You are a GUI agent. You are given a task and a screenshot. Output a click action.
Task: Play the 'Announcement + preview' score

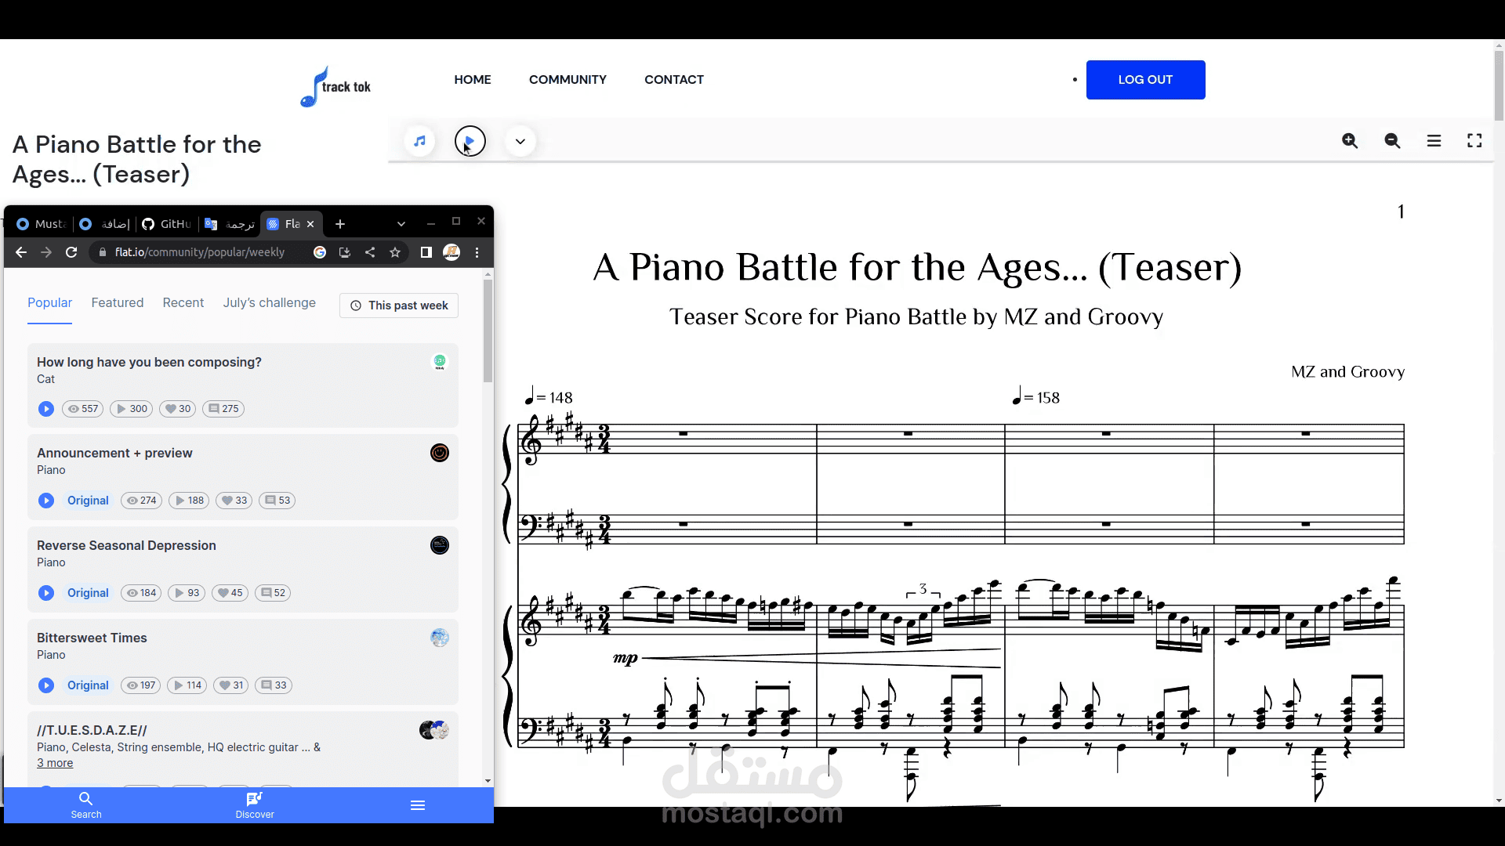click(x=46, y=501)
